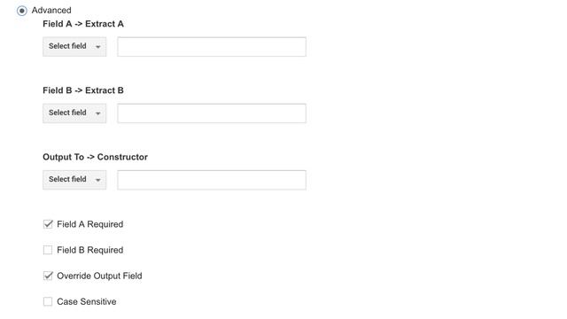Click the arrow icon on Field A dropdown

(x=97, y=47)
